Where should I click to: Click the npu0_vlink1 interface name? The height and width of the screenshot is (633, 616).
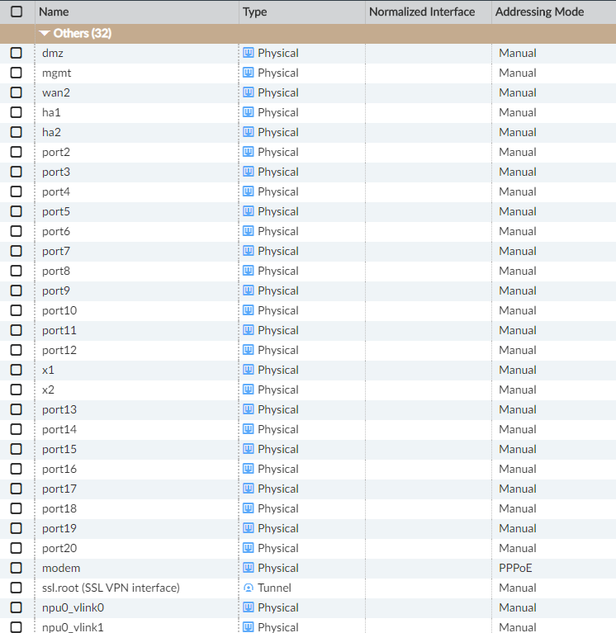point(73,627)
